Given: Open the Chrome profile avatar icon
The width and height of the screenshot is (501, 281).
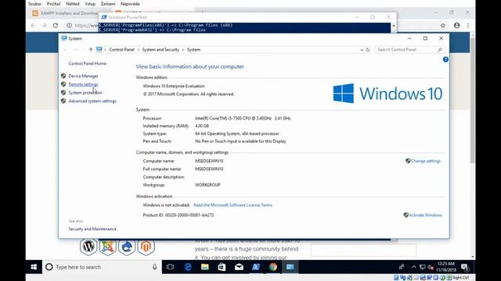Looking at the screenshot, I should [x=457, y=26].
